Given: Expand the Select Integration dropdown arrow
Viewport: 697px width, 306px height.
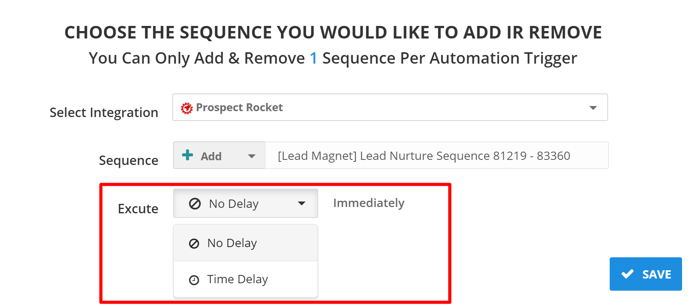Looking at the screenshot, I should click(593, 108).
